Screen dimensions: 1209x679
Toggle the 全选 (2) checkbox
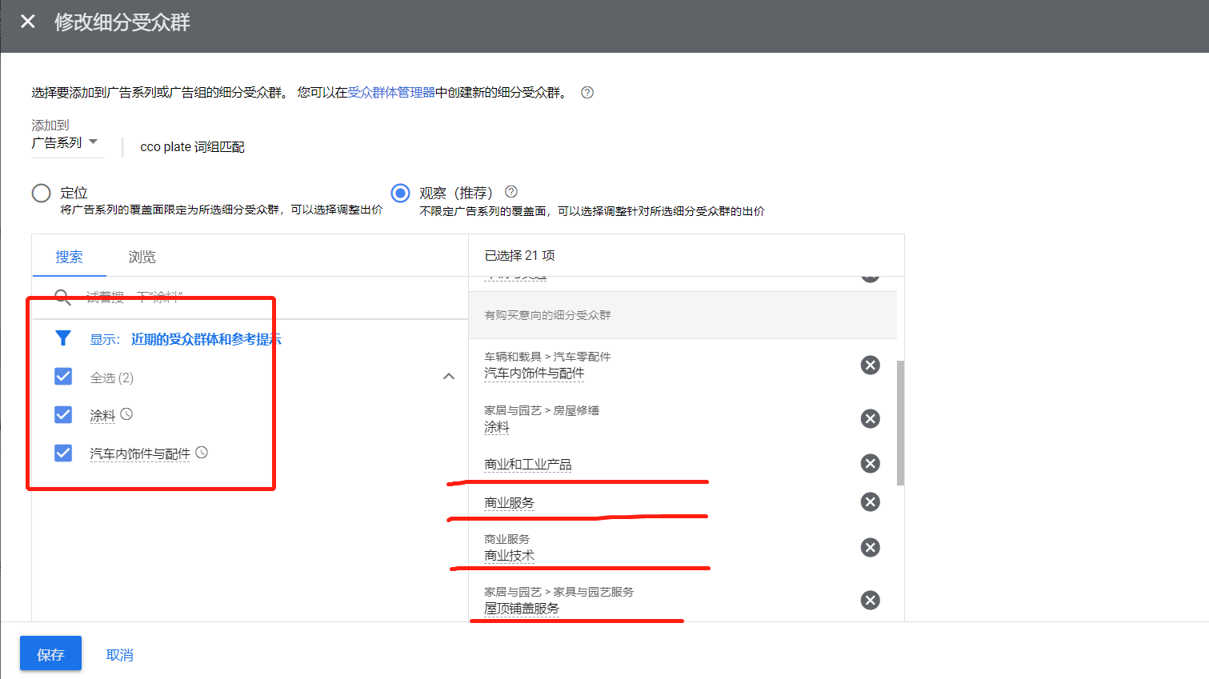click(63, 377)
